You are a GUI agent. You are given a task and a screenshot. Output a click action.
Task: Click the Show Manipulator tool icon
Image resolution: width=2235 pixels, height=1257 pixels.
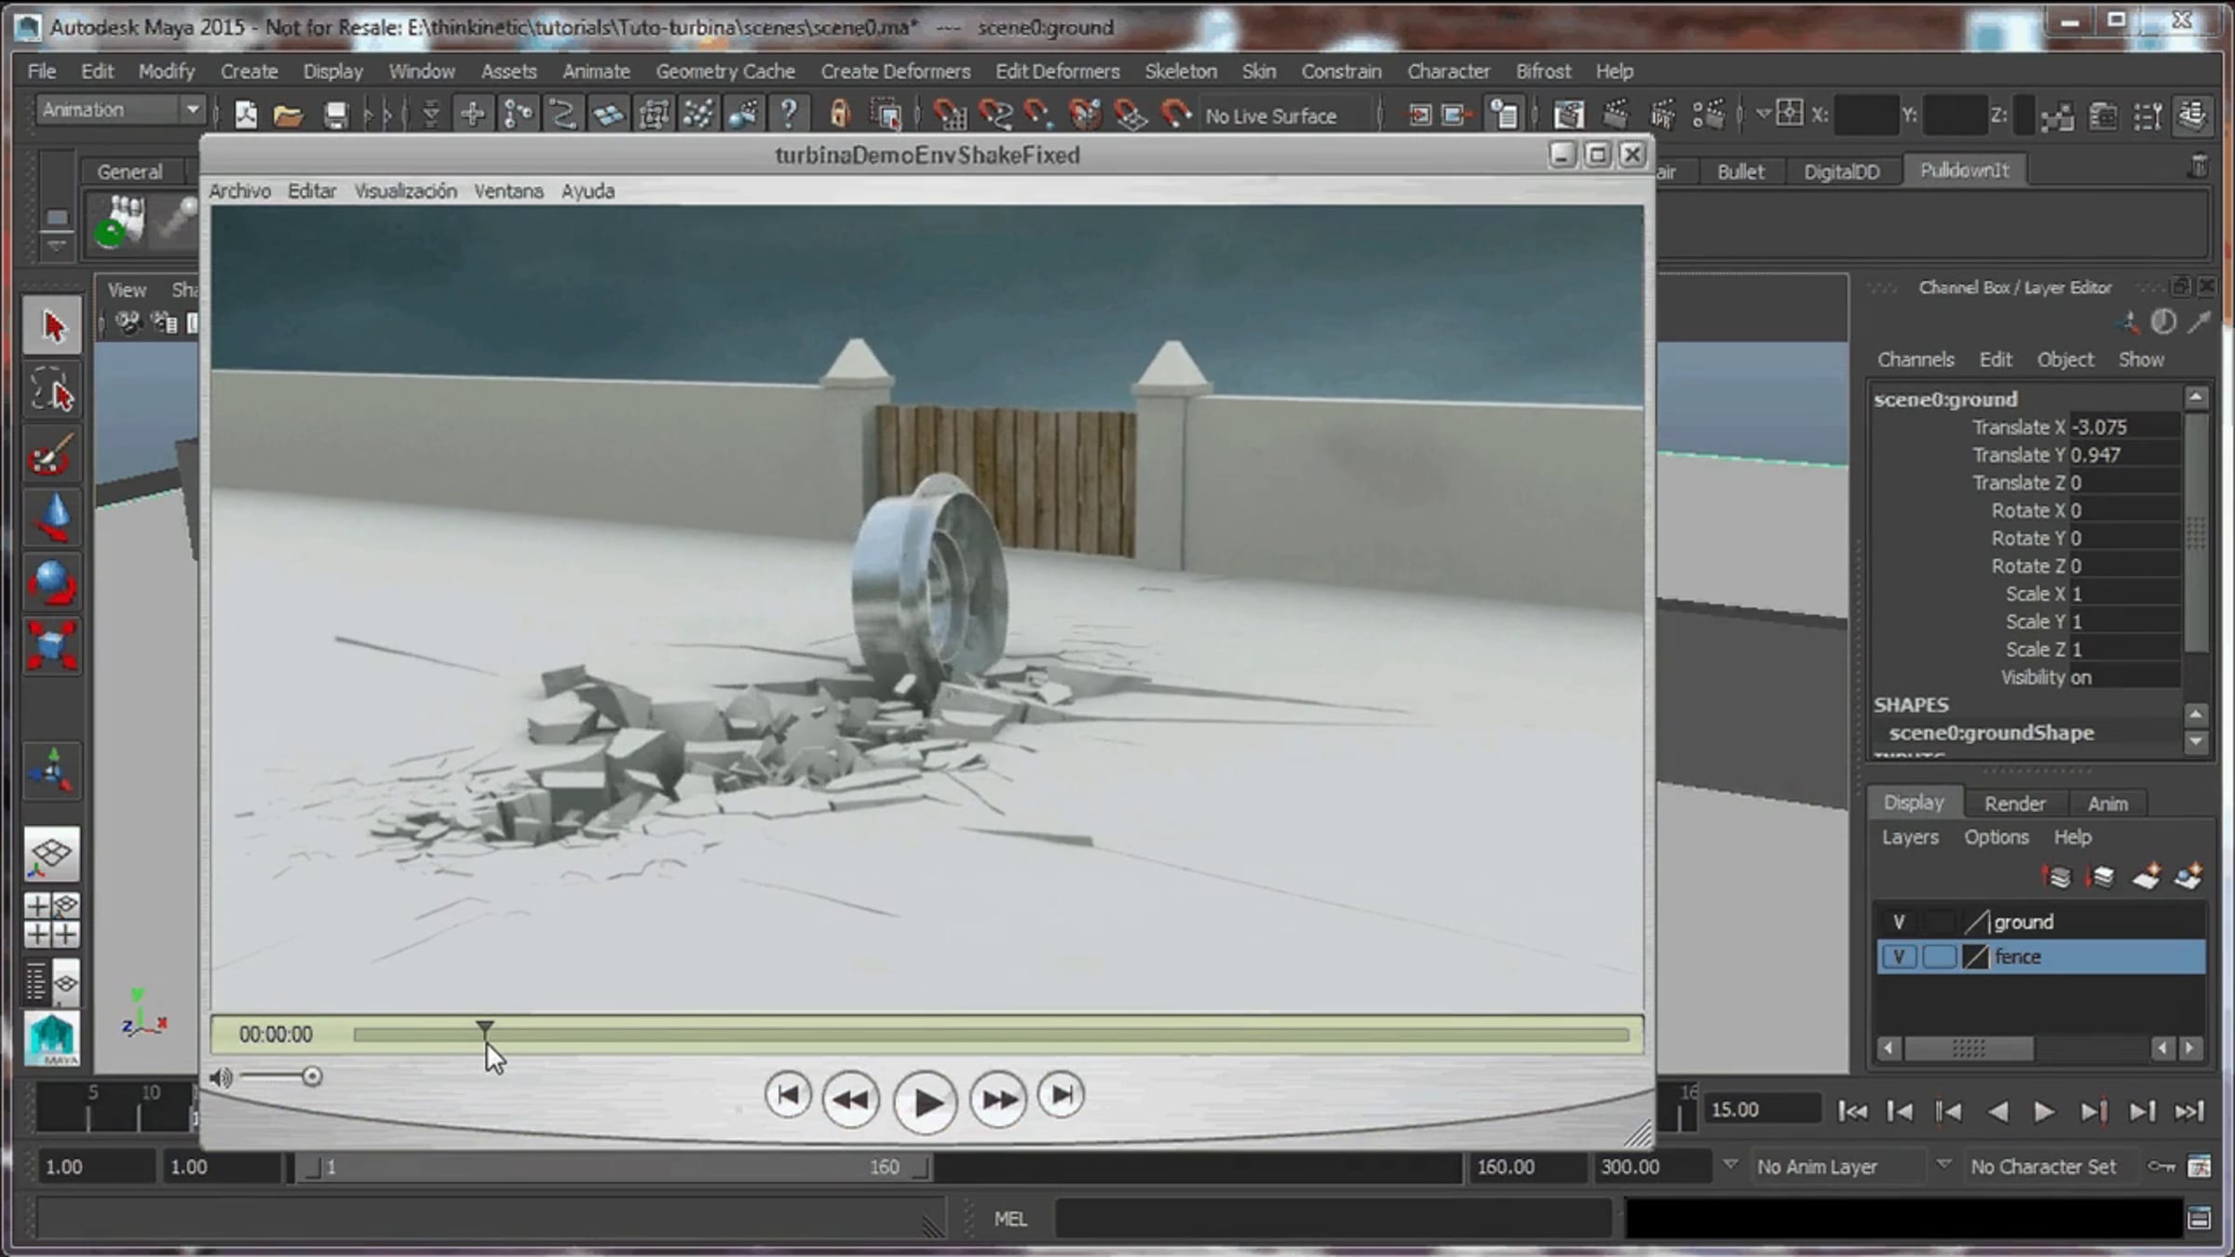[x=52, y=771]
